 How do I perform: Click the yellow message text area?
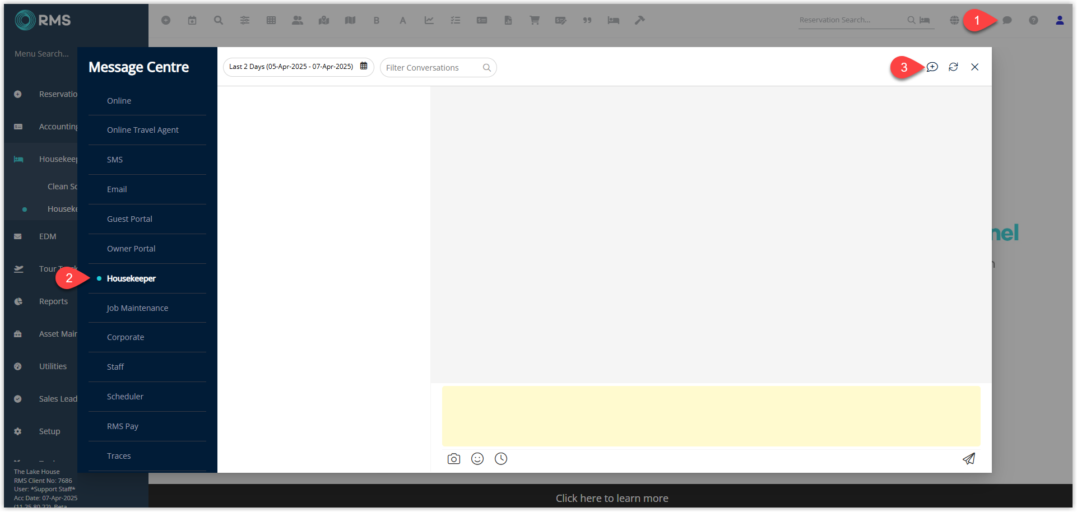[711, 416]
